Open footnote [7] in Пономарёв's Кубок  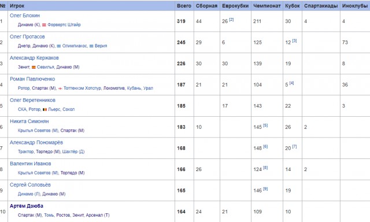(x=294, y=146)
